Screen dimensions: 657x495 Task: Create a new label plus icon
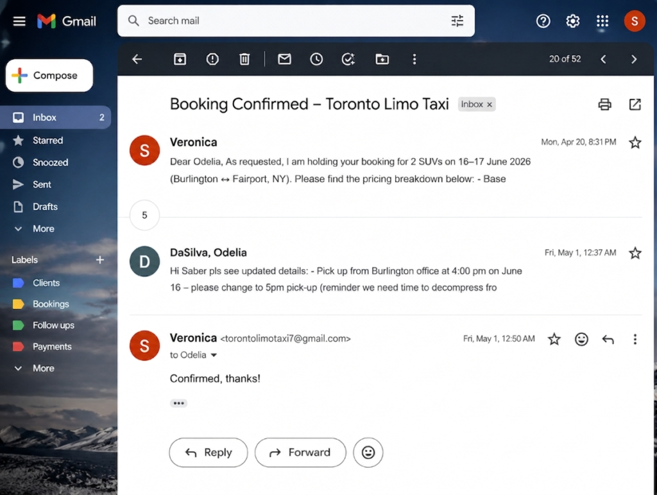click(99, 260)
